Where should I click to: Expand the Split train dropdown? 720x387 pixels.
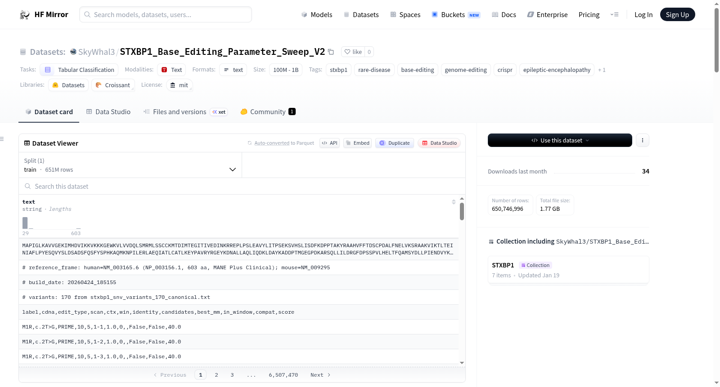130,165
